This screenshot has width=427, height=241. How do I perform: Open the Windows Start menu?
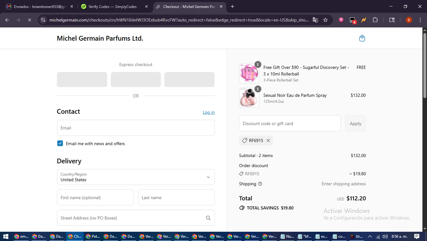(6, 236)
